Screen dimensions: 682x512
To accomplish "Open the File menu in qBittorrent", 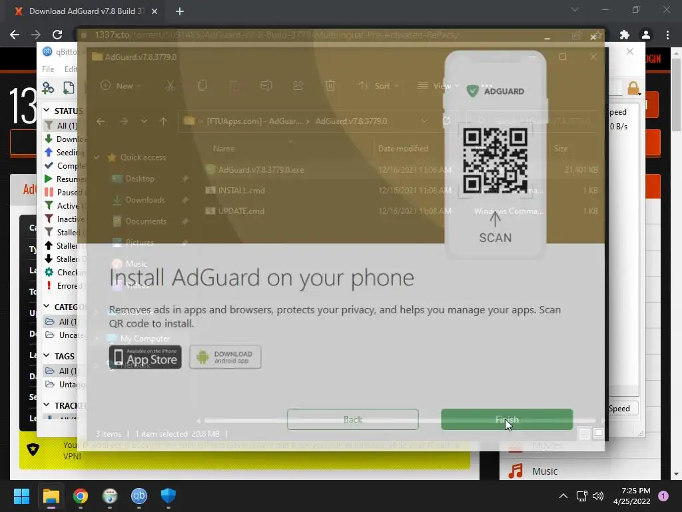I will pyautogui.click(x=48, y=69).
